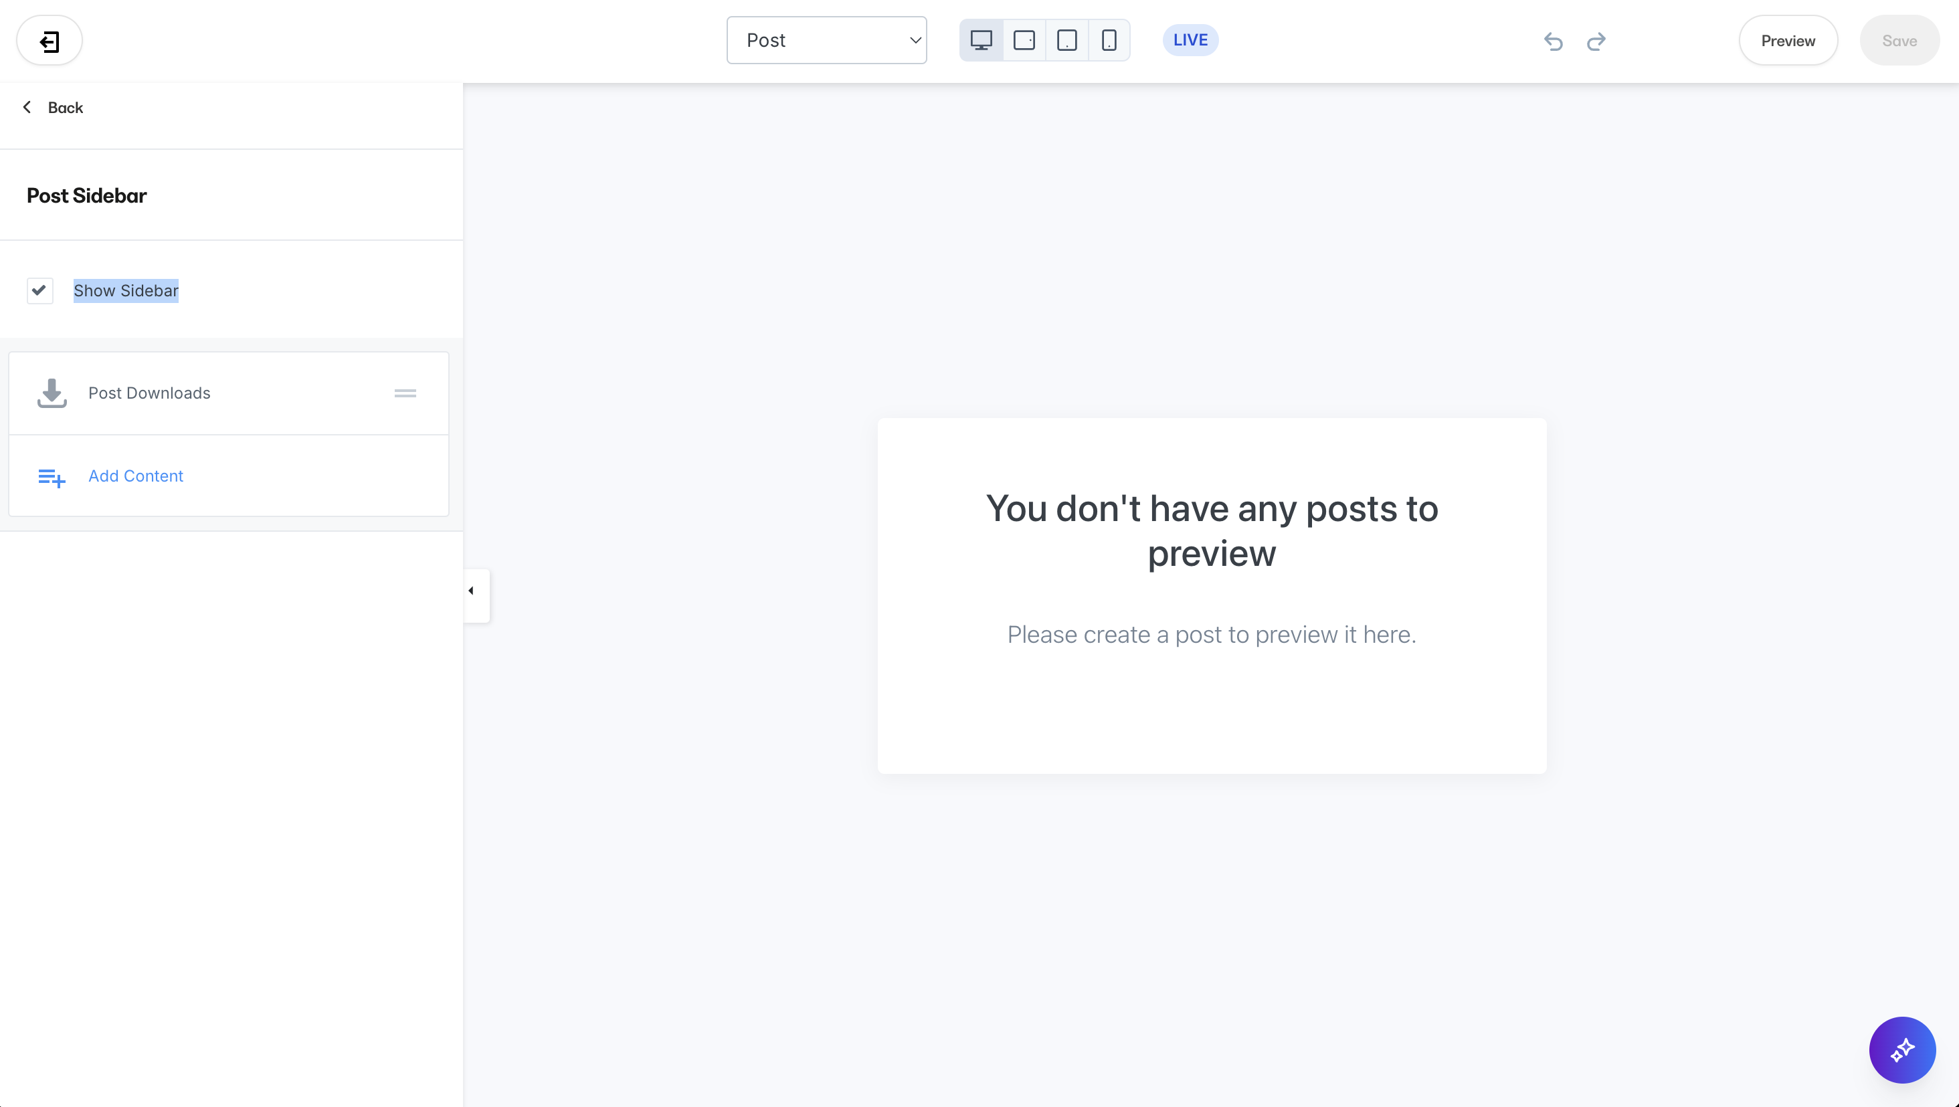Open the AI assistant sparkle button
Image resolution: width=1959 pixels, height=1107 pixels.
tap(1902, 1049)
